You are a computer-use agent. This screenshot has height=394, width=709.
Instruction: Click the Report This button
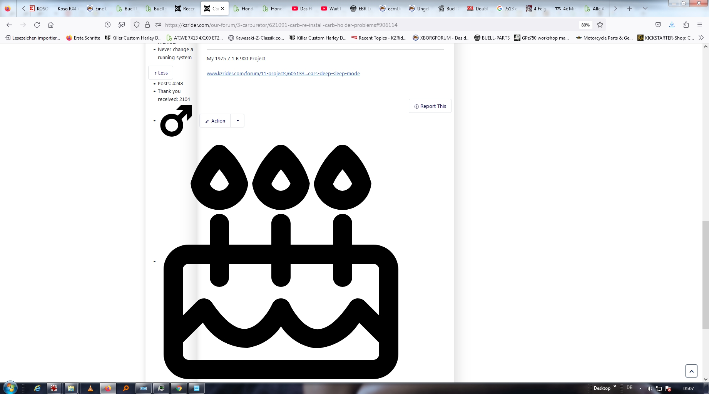(430, 106)
